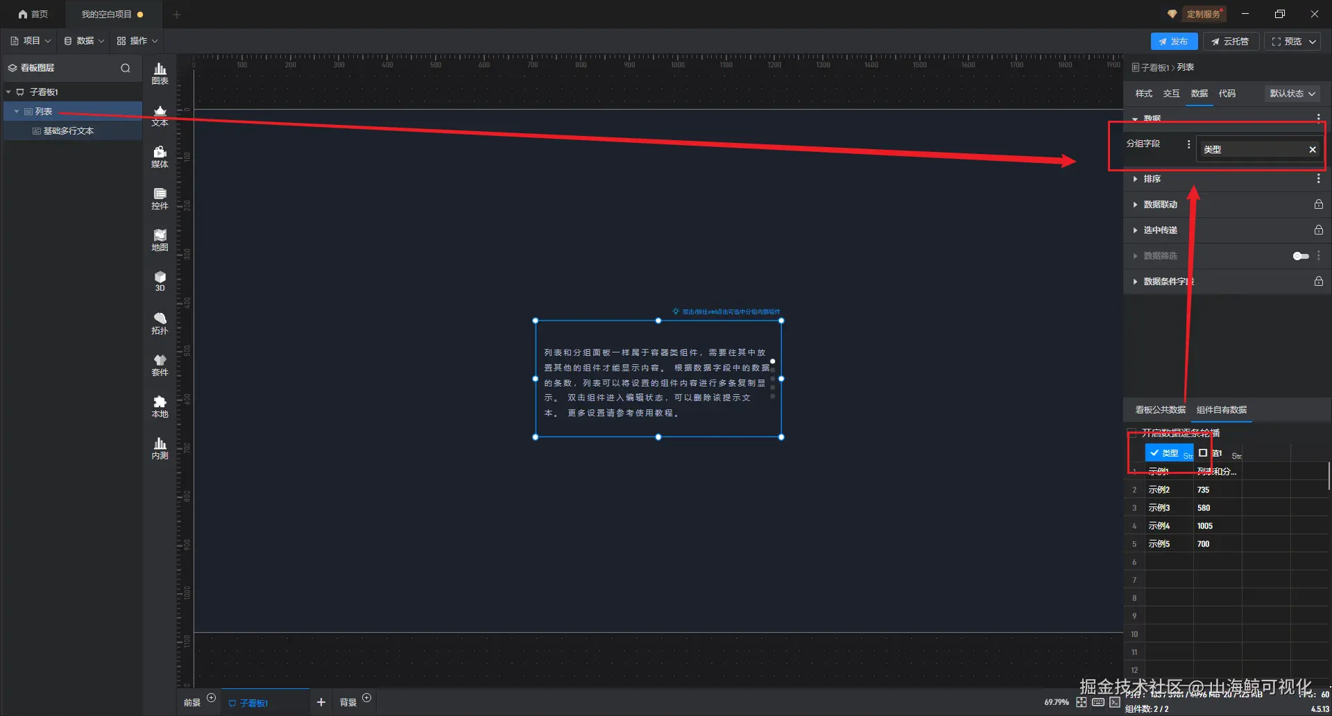Click the plus icon beside the 背景 label
Image resolution: width=1332 pixels, height=716 pixels.
coord(367,698)
